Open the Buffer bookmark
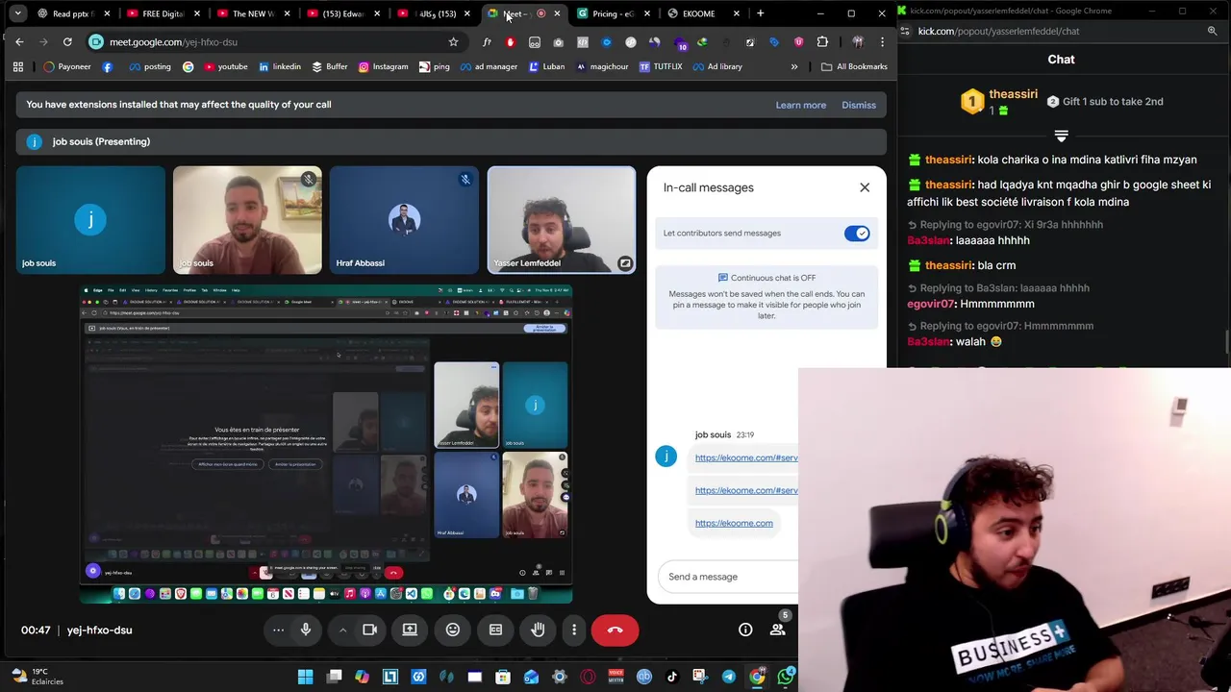 coord(330,66)
